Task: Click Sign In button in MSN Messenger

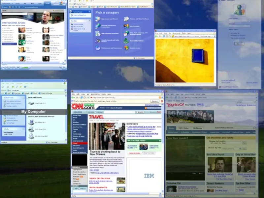Action: point(239,44)
